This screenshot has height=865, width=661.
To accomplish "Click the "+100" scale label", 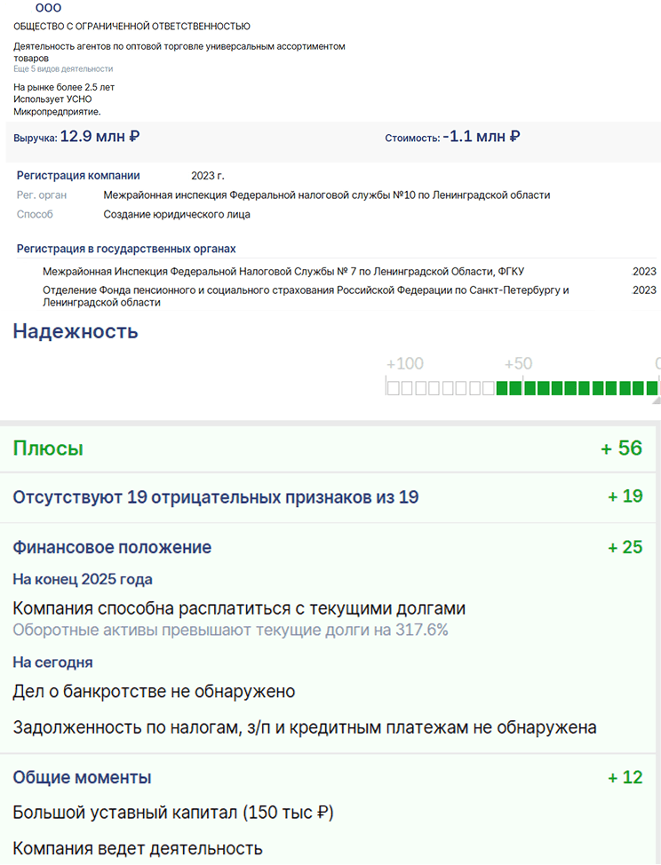I will [405, 363].
